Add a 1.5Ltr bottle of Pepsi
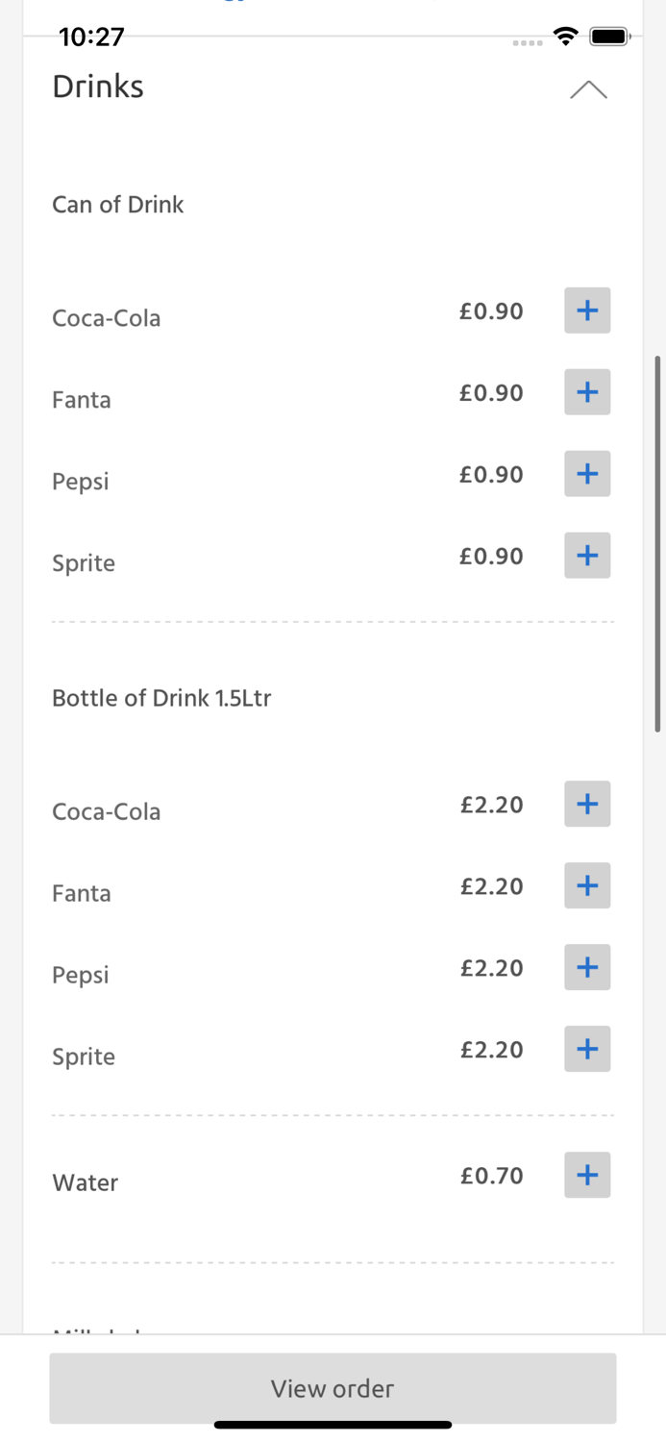666x1442 pixels. (x=587, y=967)
